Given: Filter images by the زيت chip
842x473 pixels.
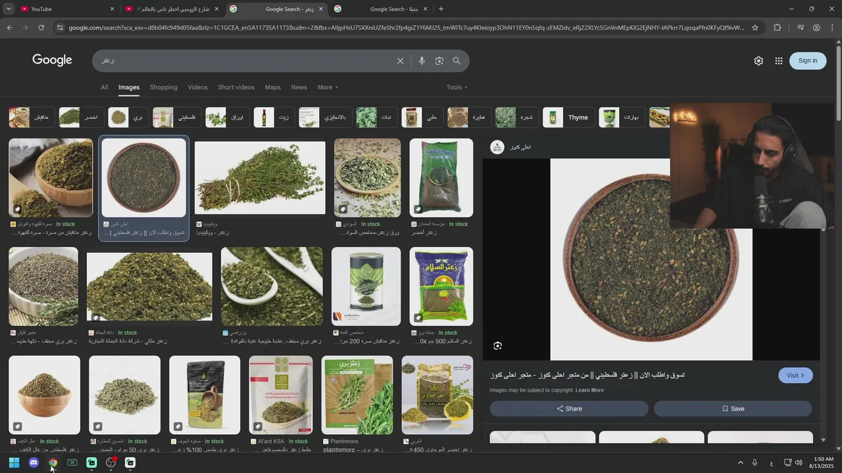Looking at the screenshot, I should (x=274, y=118).
